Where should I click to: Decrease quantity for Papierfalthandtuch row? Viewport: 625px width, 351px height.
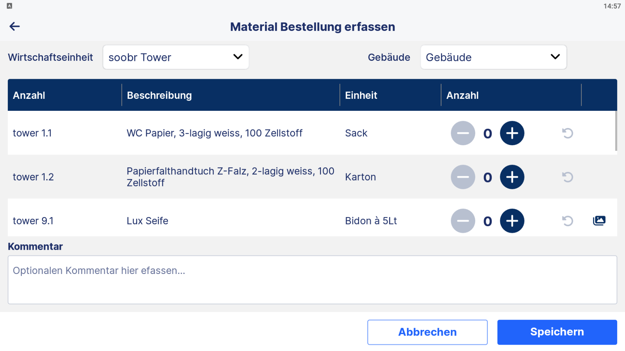463,177
